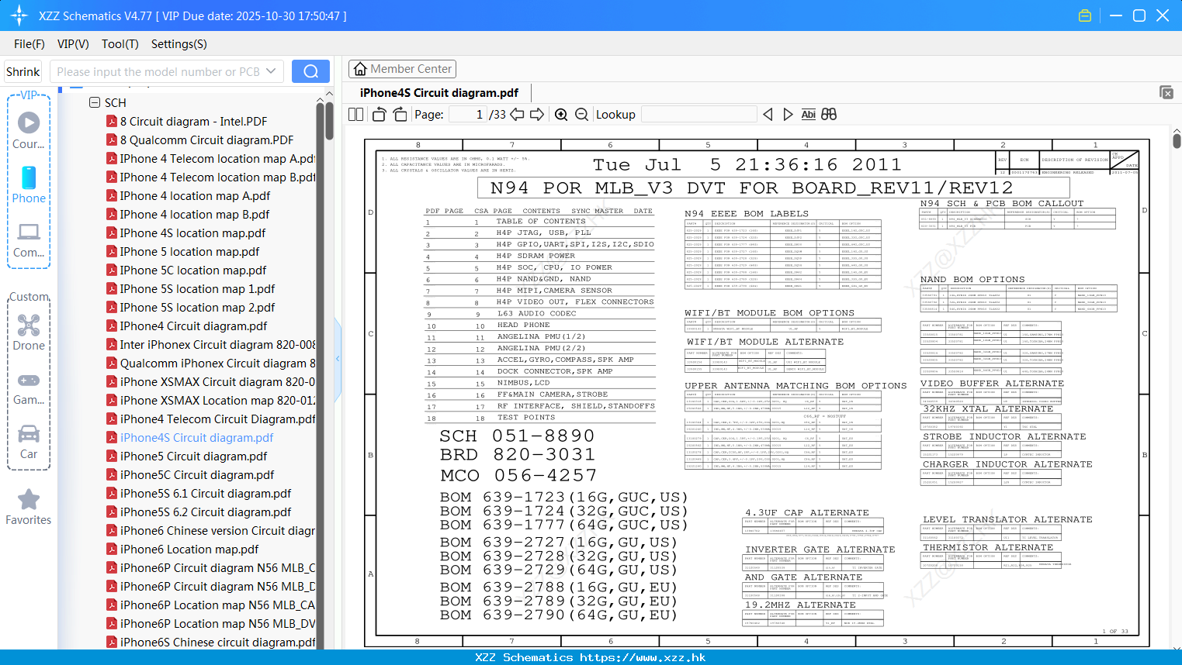Open IPhone XSMAX Location map file
Viewport: 1182px width, 665px height.
pos(210,400)
